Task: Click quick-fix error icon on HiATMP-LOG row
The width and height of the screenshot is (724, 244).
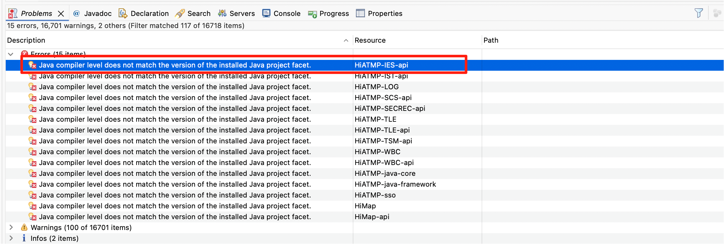Action: point(33,87)
